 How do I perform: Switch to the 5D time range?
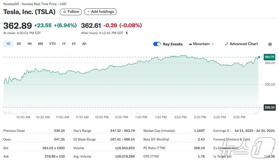click(19, 44)
